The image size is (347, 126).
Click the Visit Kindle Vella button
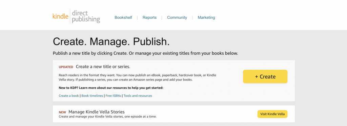(x=272, y=114)
